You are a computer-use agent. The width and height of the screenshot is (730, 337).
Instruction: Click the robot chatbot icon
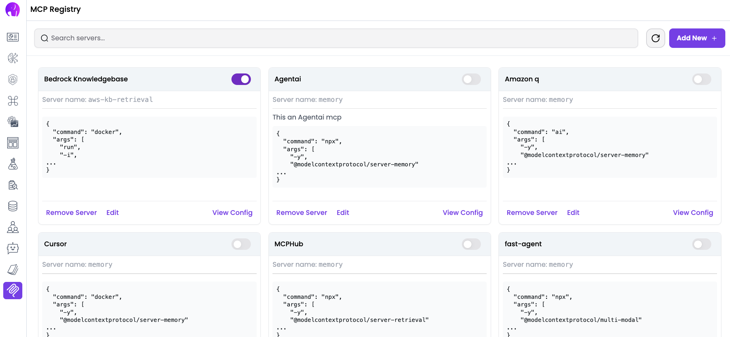pyautogui.click(x=13, y=248)
